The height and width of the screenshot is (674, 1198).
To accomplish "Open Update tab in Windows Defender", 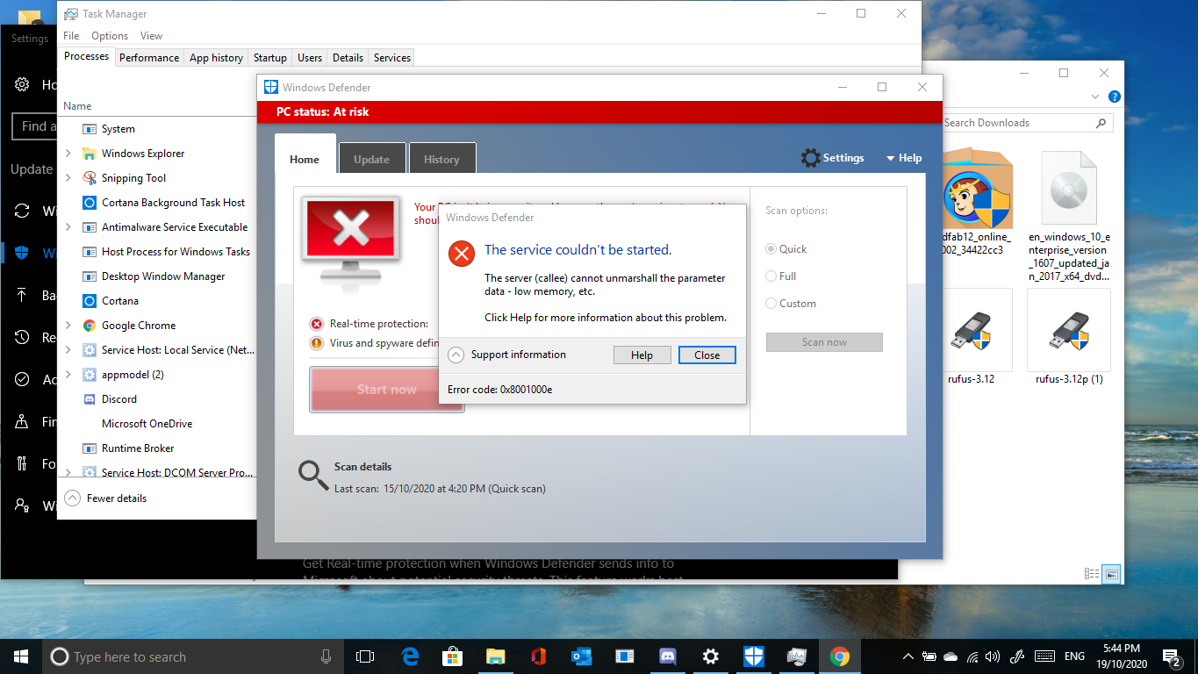I will pyautogui.click(x=372, y=159).
